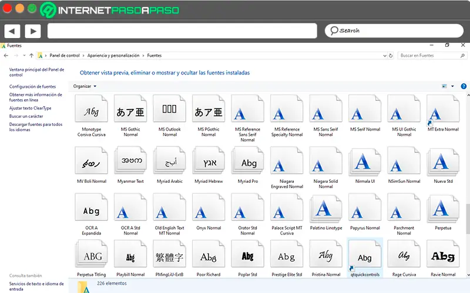Image resolution: width=470 pixels, height=293 pixels.
Task: Select the MS Outlook Normal font icon
Action: [169, 108]
